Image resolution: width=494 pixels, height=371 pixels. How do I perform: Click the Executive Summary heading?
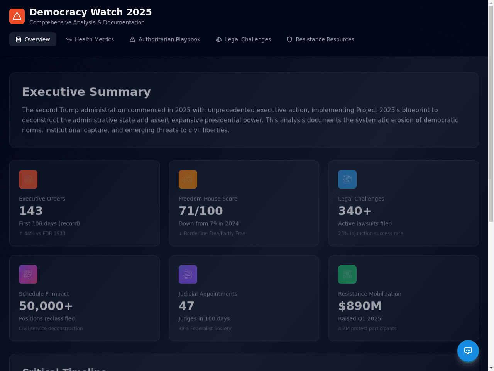click(86, 92)
